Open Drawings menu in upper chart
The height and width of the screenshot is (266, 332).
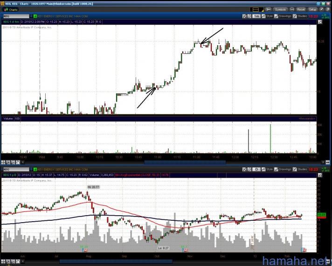[x=285, y=16]
